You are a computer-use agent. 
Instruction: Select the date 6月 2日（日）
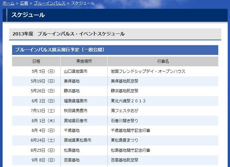44,101
